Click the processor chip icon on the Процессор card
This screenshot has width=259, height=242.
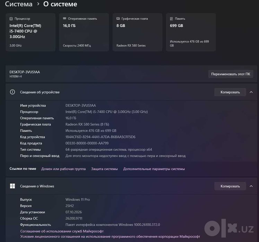(x=11, y=19)
